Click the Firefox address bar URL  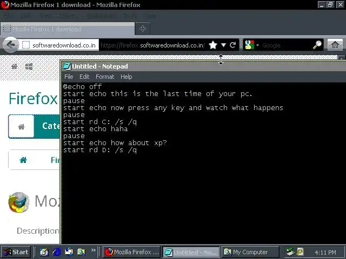tap(152, 45)
